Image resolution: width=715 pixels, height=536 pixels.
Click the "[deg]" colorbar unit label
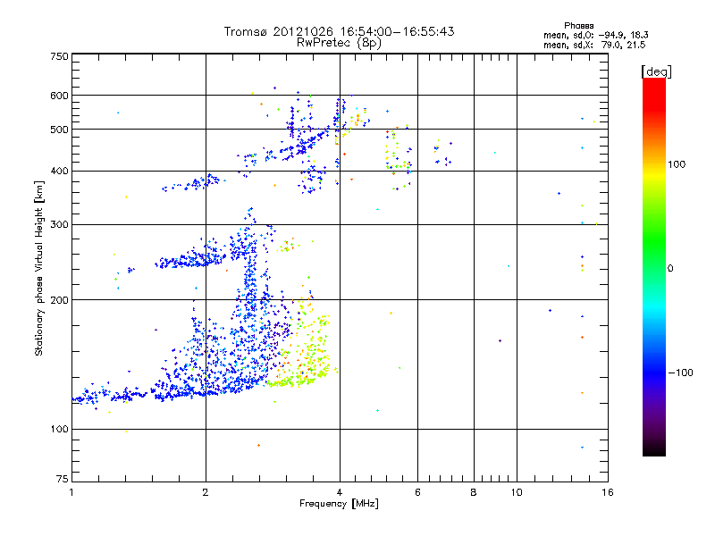coord(656,71)
